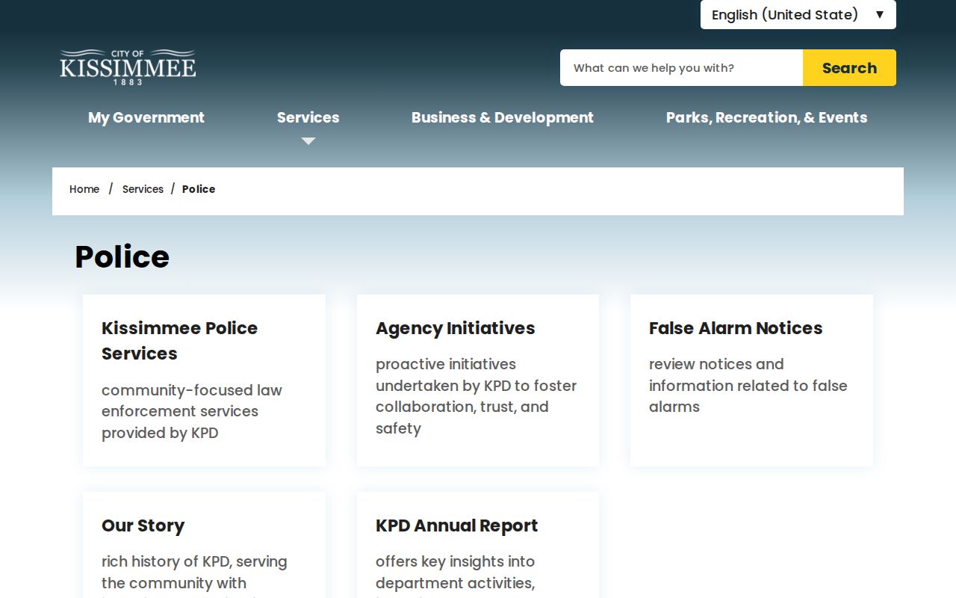Click 'community-focused law enforcement services' description text

(192, 411)
